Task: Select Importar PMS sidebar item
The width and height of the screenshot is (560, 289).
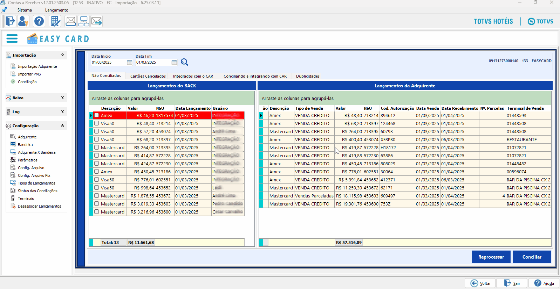Action: point(29,74)
